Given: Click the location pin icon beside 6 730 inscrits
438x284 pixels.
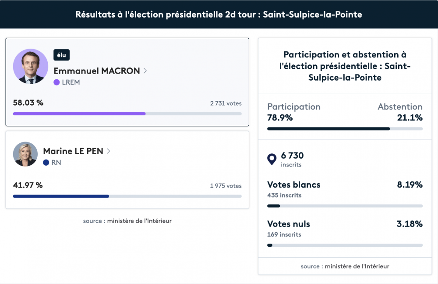Looking at the screenshot, I should (272, 160).
